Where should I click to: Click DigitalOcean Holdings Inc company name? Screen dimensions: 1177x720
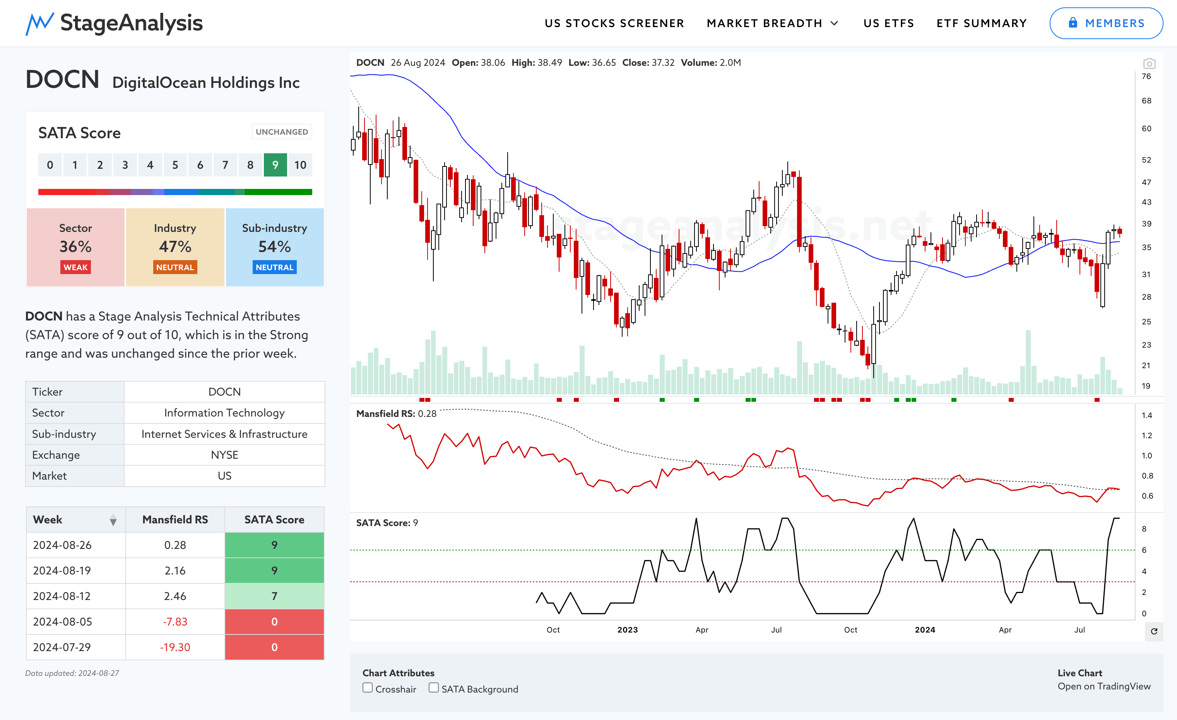206,83
